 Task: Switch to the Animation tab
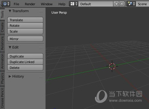pyautogui.click(x=2, y=61)
